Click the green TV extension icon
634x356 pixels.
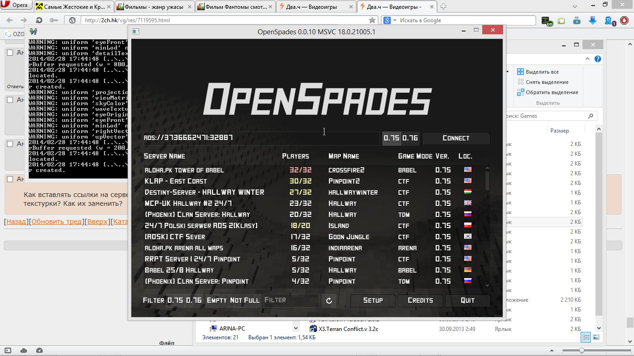coord(562,20)
